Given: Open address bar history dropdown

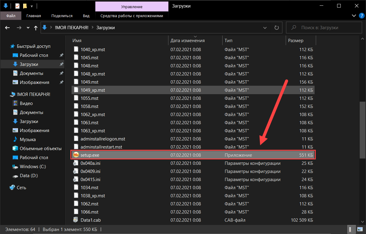Looking at the screenshot, I should click(265, 28).
